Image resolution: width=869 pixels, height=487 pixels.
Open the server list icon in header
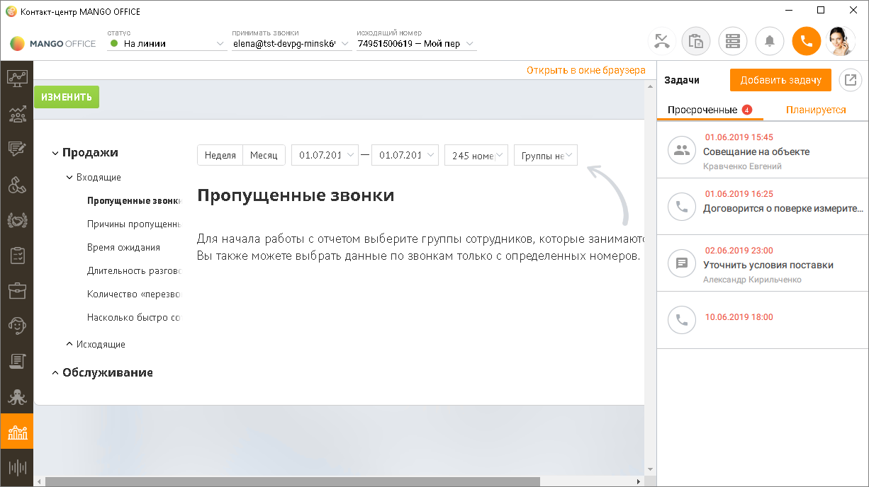click(733, 41)
